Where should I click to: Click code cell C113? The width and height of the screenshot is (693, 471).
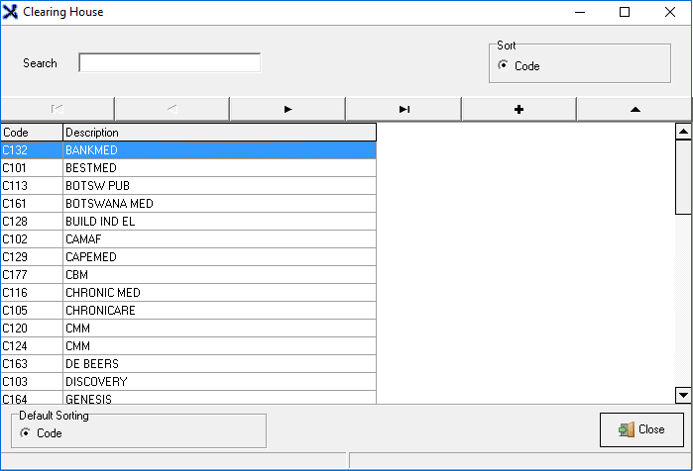coord(32,186)
